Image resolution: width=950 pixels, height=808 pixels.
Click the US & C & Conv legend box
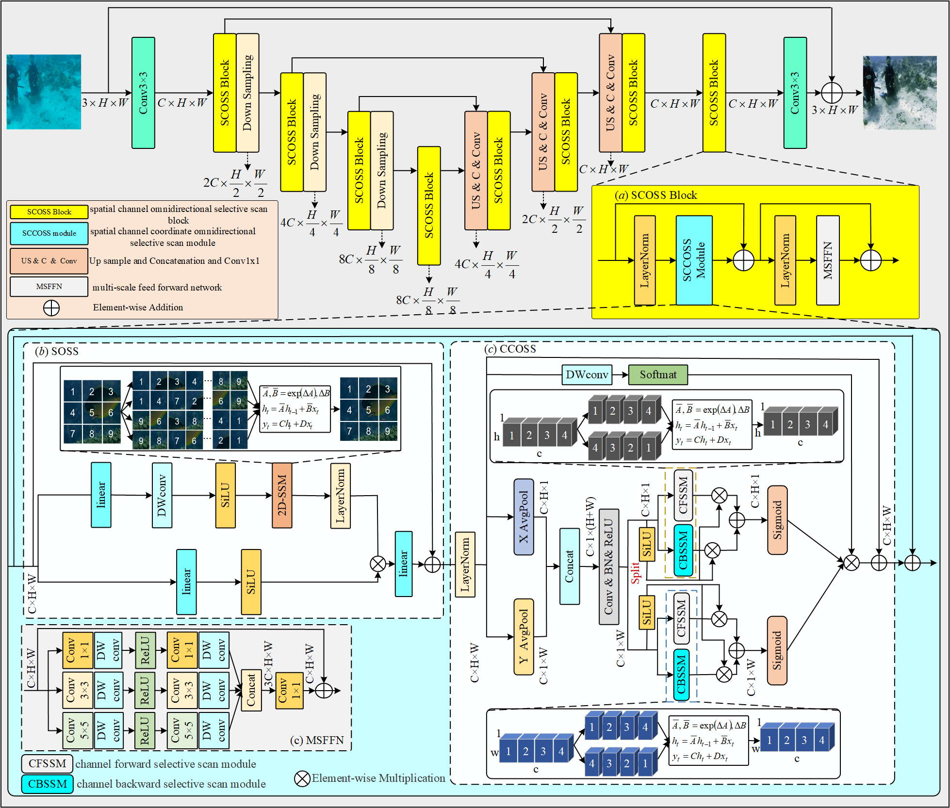[49, 261]
